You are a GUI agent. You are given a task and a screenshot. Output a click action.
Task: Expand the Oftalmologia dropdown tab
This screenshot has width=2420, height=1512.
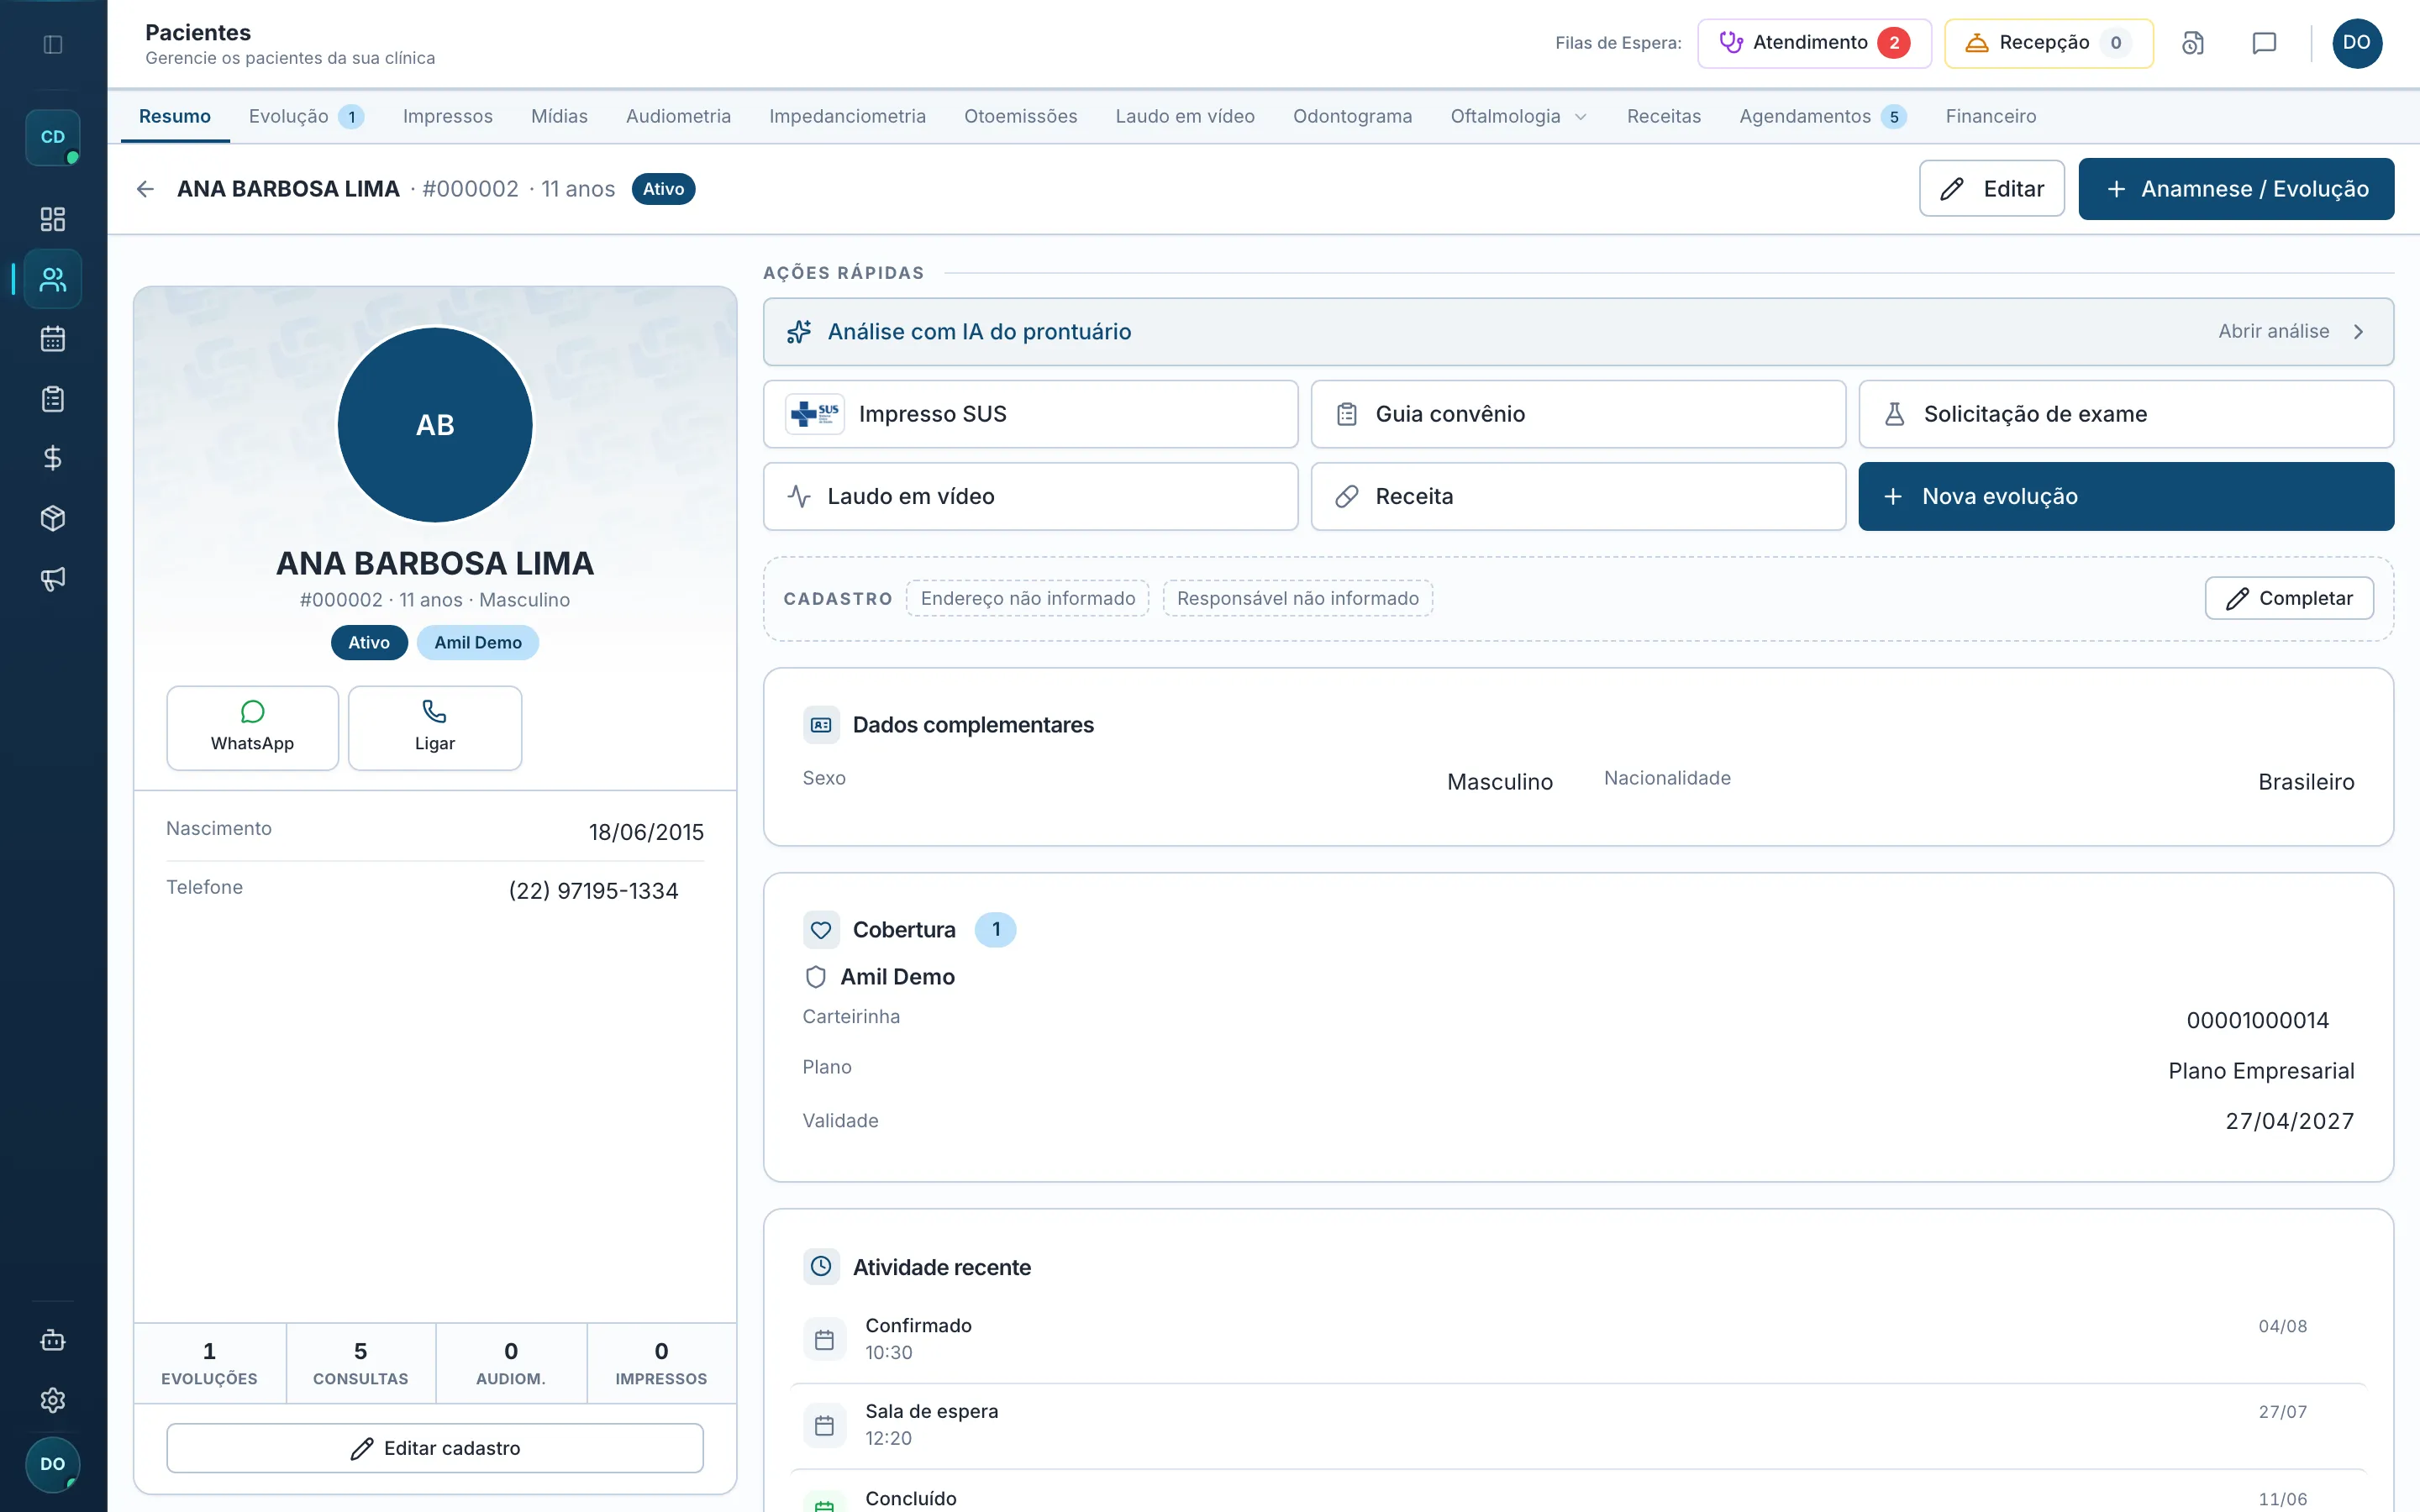tap(1519, 116)
